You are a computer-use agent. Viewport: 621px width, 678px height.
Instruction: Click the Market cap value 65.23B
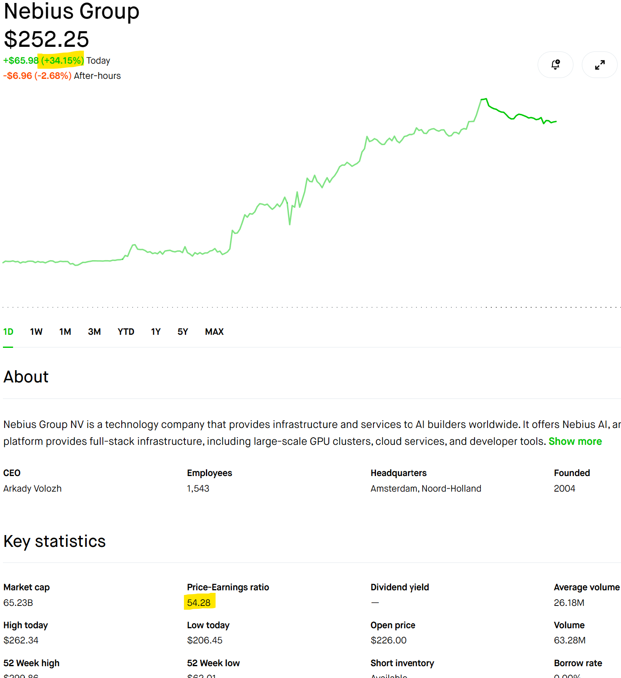18,603
